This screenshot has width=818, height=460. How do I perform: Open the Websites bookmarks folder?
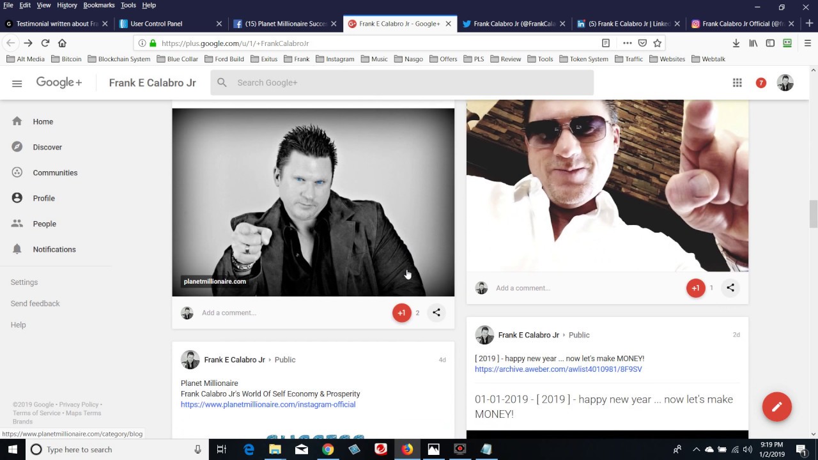(x=667, y=59)
